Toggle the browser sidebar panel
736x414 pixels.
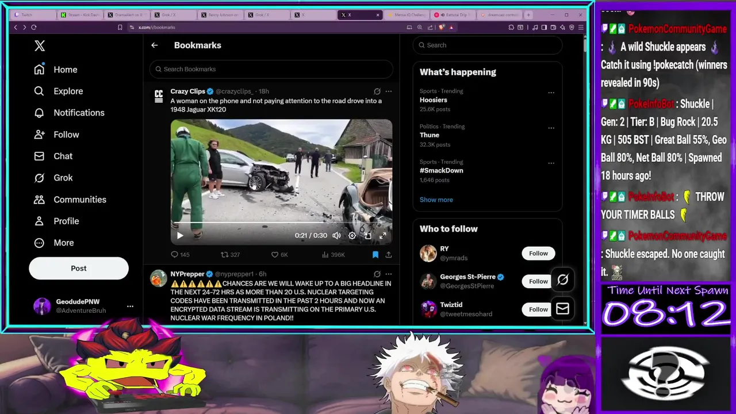(544, 27)
